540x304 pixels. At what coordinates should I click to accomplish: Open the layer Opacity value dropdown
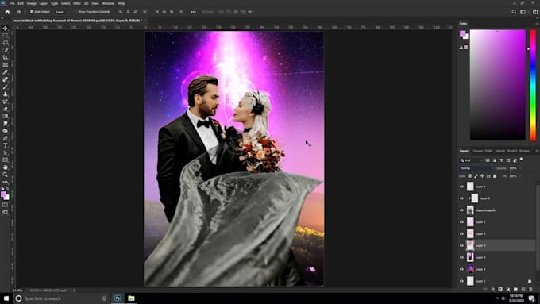[x=520, y=168]
